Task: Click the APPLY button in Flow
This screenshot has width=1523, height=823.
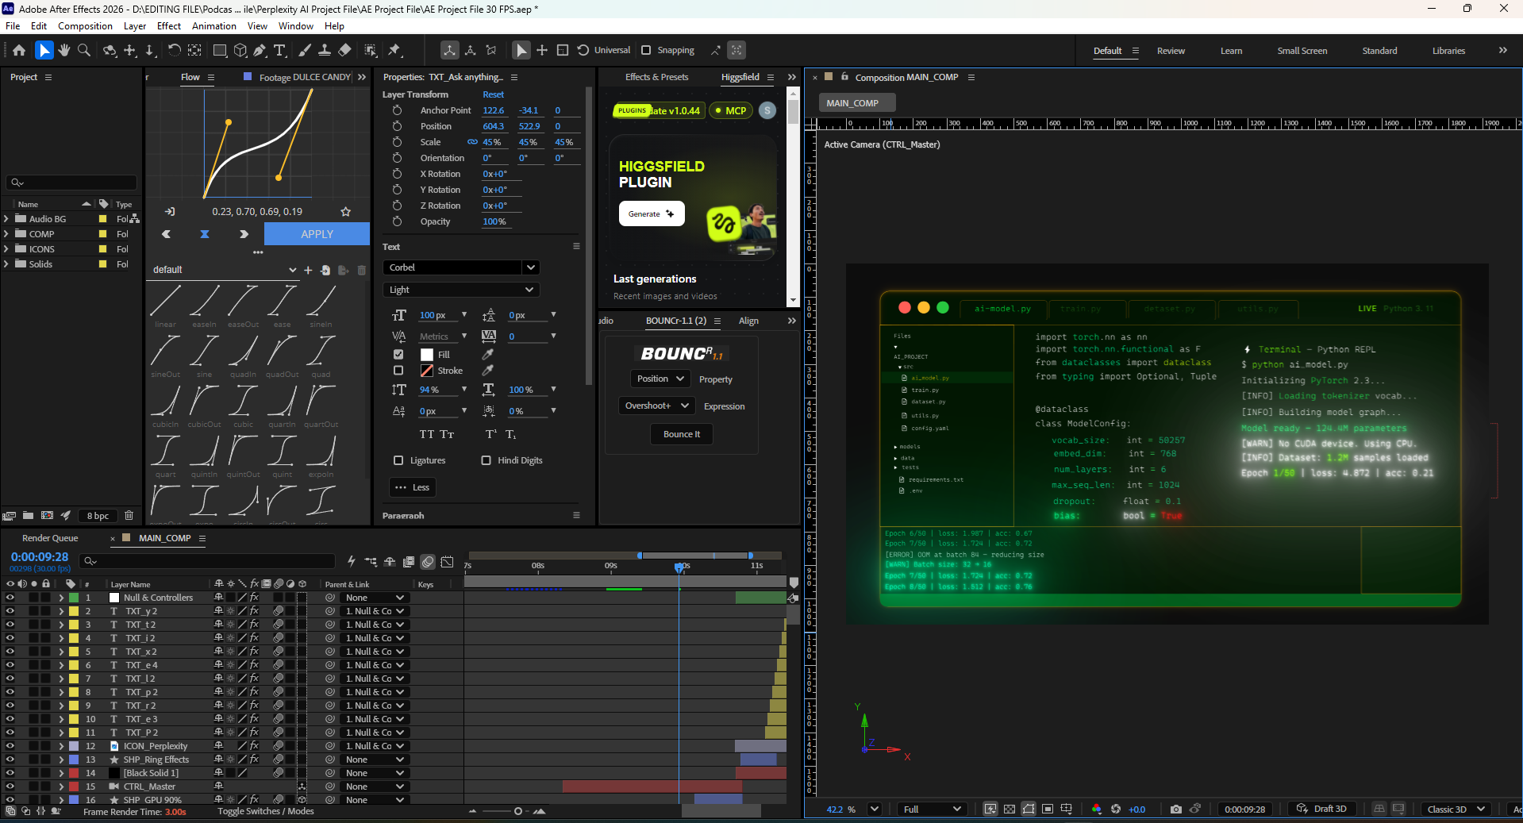Action: click(317, 234)
